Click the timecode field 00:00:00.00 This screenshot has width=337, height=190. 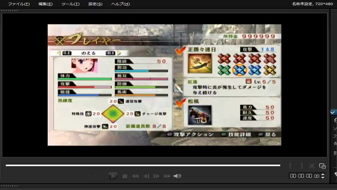point(305,176)
